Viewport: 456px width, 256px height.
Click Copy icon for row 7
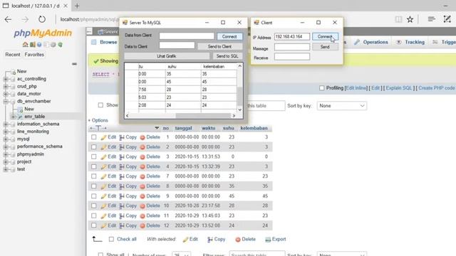click(x=122, y=176)
